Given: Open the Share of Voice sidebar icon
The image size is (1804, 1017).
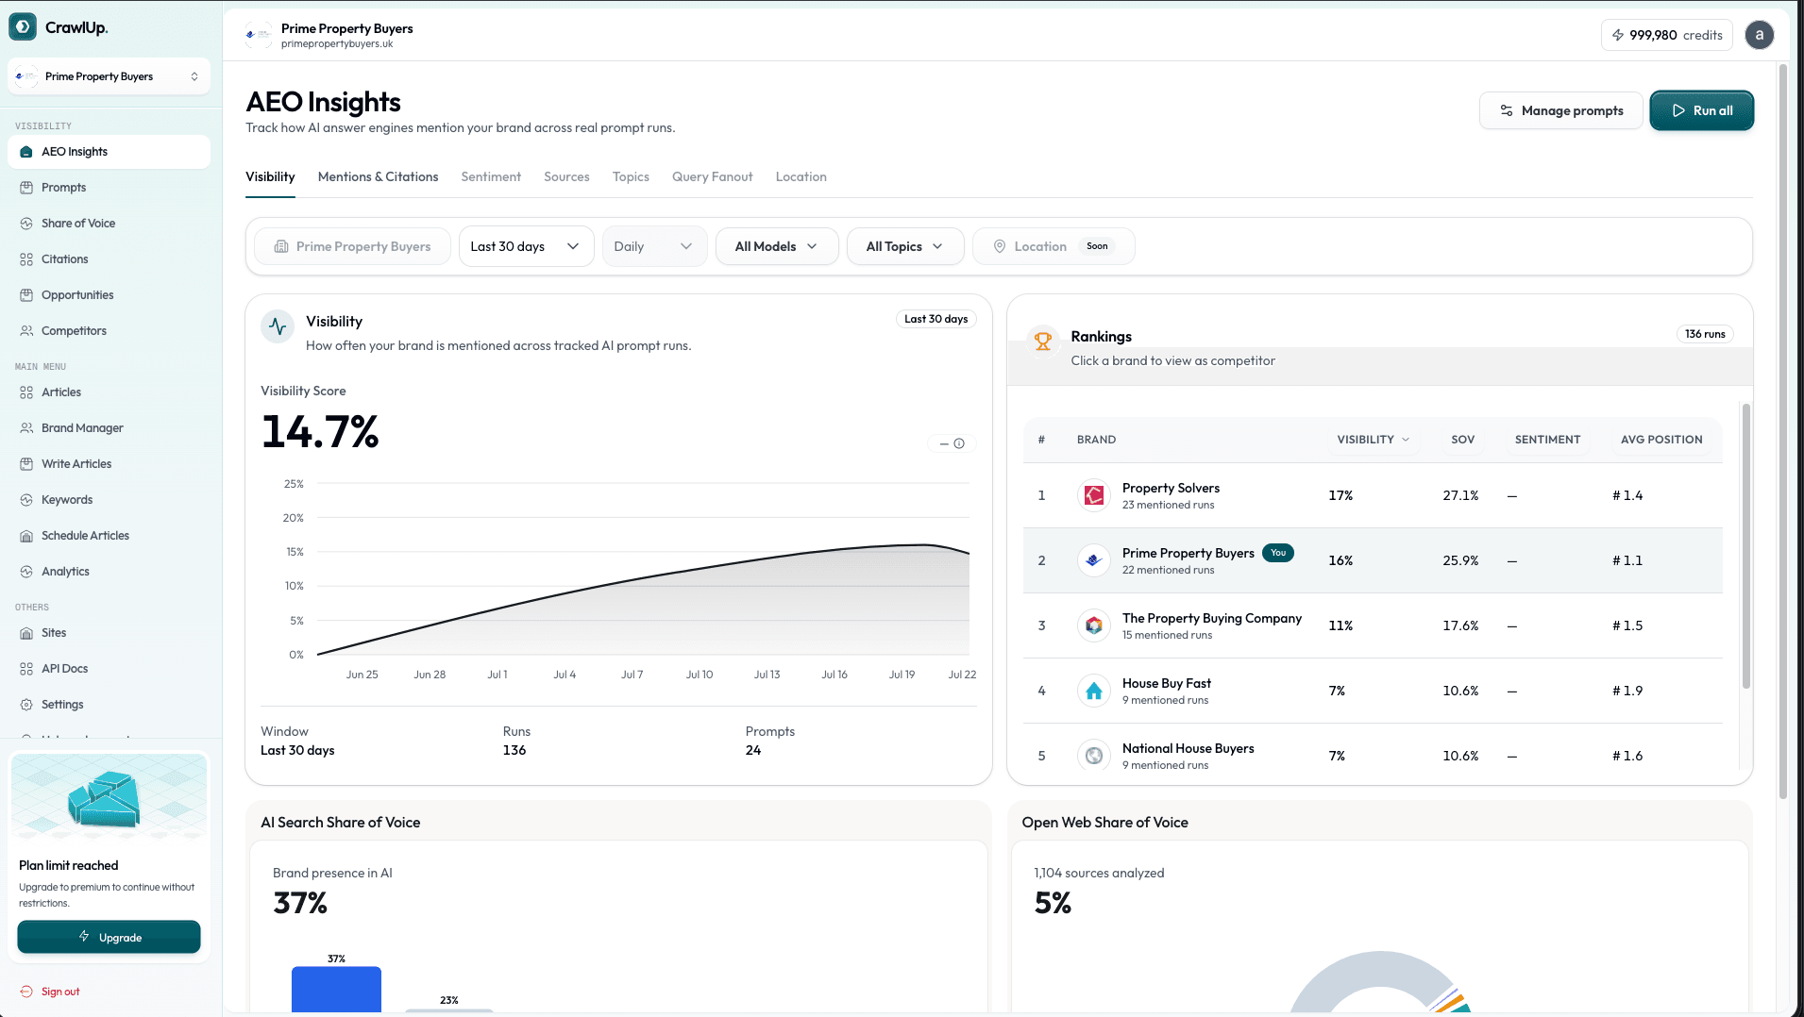Looking at the screenshot, I should (x=26, y=224).
